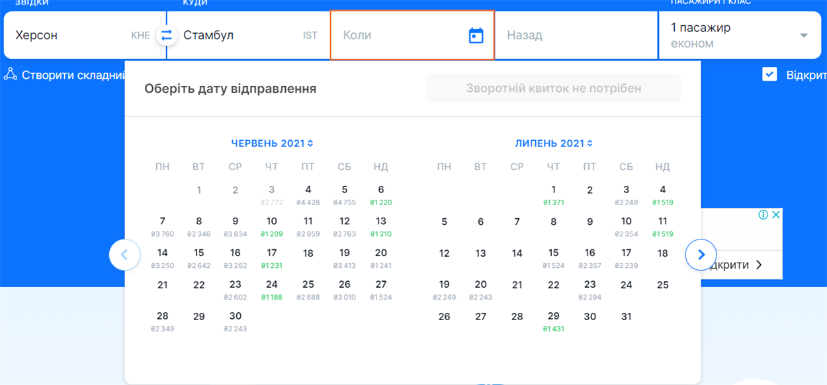Viewport: 827px width, 385px height.
Task: Click the complex route icon
Action: tap(10, 74)
